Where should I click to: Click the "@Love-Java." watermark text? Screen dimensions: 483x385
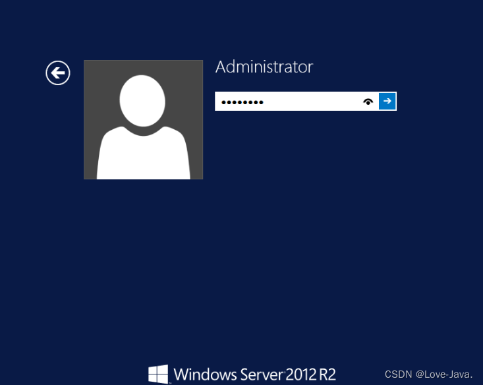444,374
